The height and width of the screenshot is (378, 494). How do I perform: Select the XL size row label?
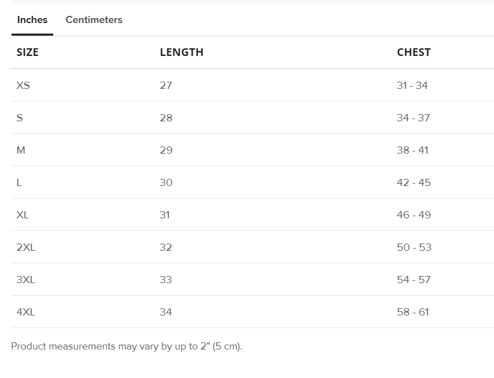[x=23, y=215]
